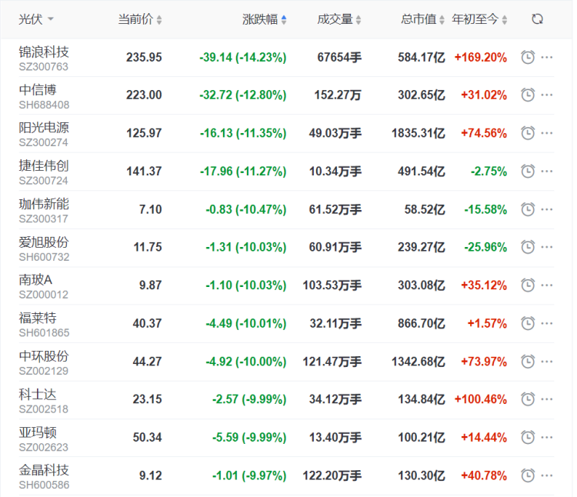Set alarm reminder for 阳光电源

click(x=528, y=133)
